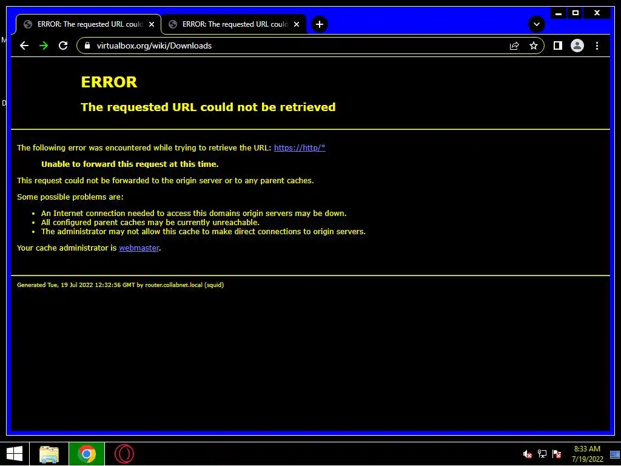Switch to the first ERROR tab

point(89,24)
